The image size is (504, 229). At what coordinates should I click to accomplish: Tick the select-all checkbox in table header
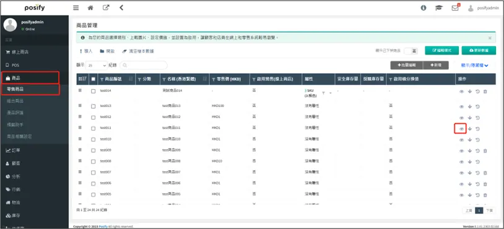click(93, 79)
